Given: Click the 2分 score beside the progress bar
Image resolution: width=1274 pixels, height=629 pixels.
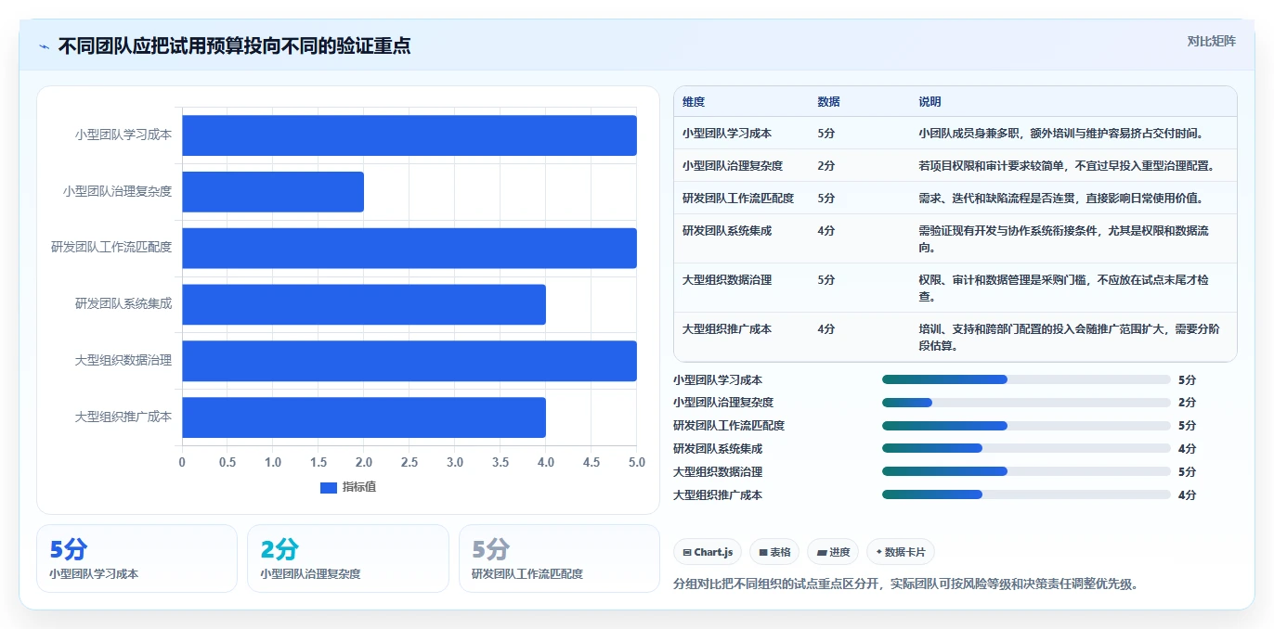Looking at the screenshot, I should click(x=1187, y=403).
